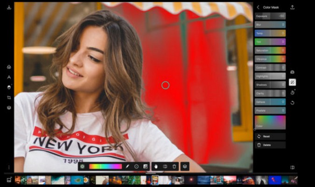Toggle before/after compare icon at bottom right
Viewport: 315px width, 187px height.
[x=292, y=167]
